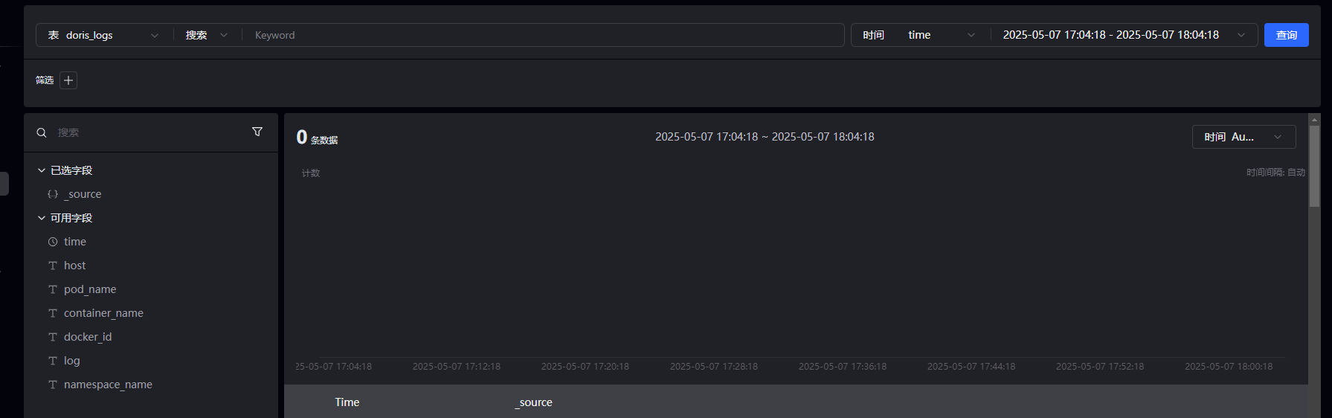Click the clock icon beside time
Viewport: 1332px width, 418px height.
(x=53, y=242)
